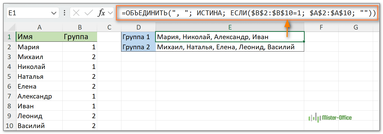Select cell 'Мария, Николай, Александр, Иван'
This screenshot has width=383, height=134.
[x=230, y=37]
